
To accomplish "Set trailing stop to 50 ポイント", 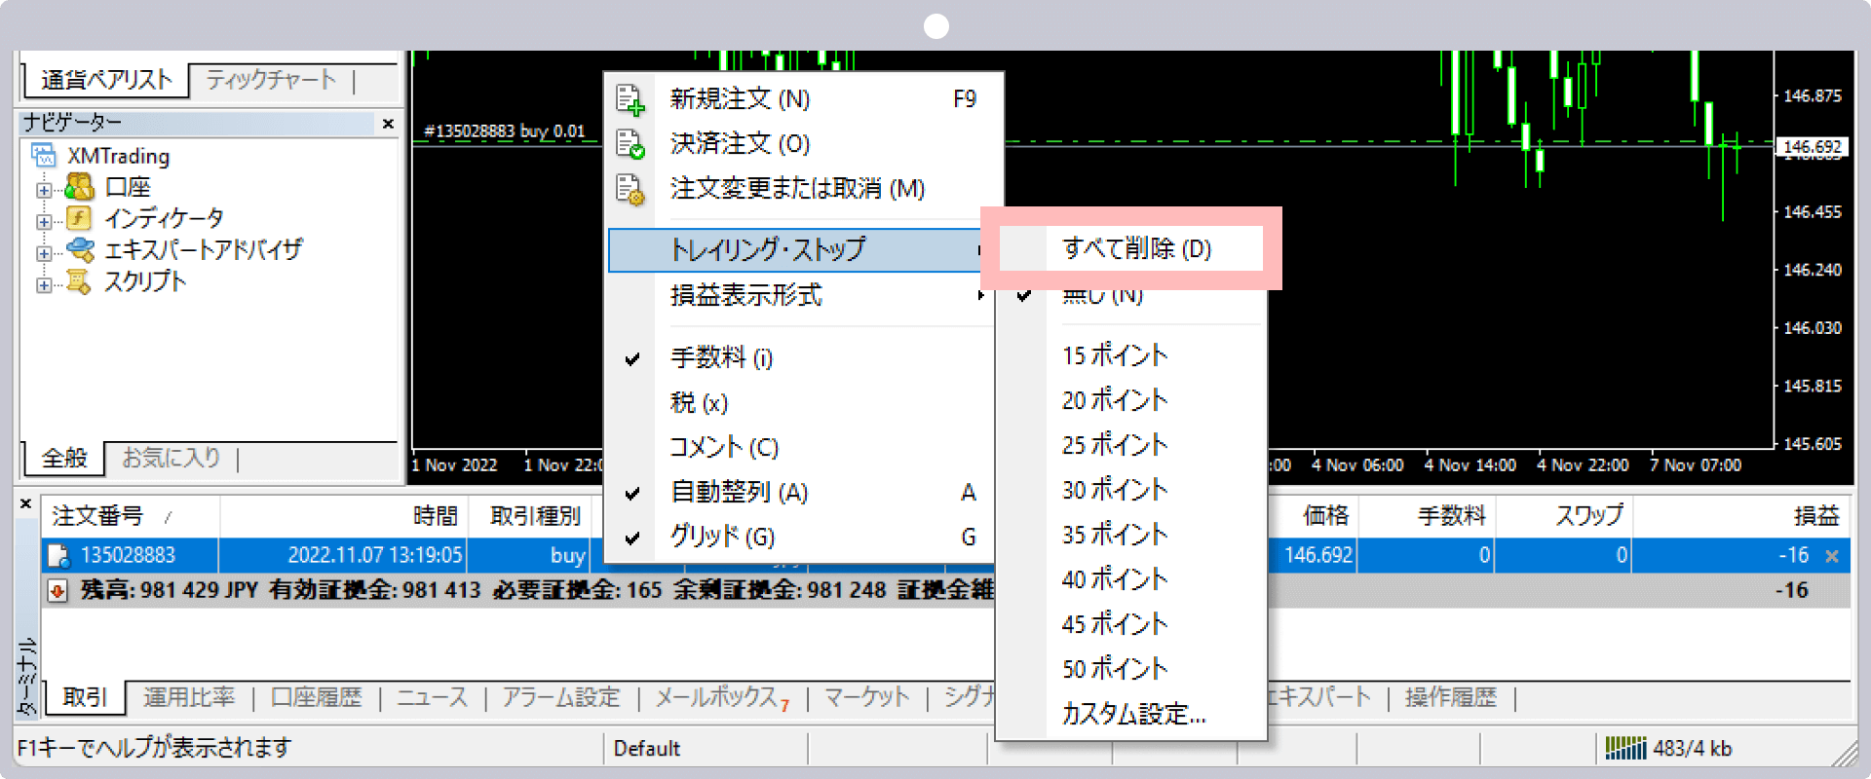I will tap(1131, 669).
